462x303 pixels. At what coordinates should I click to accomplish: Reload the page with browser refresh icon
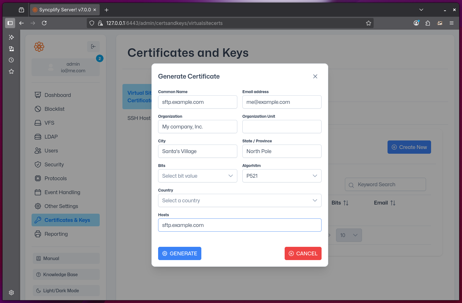pos(44,23)
